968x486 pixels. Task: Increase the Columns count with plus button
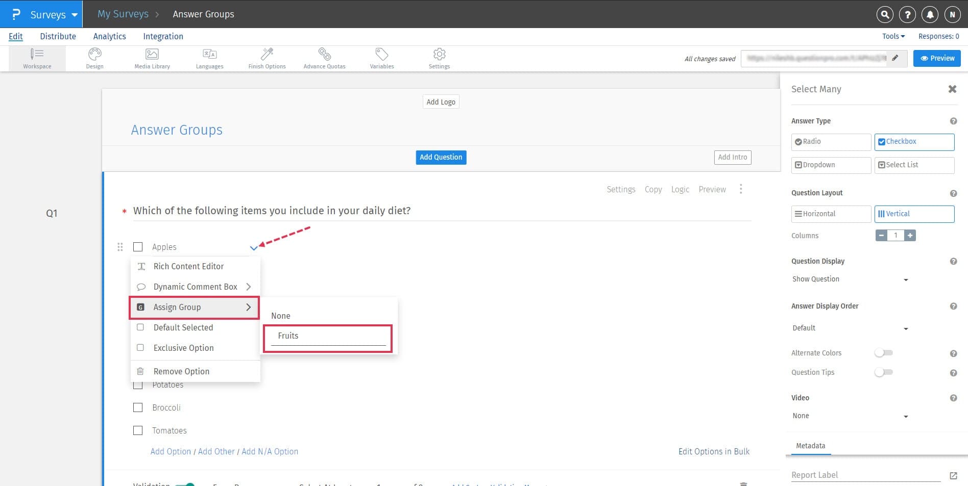pos(910,236)
